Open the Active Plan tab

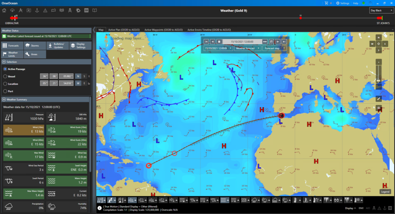point(124,30)
